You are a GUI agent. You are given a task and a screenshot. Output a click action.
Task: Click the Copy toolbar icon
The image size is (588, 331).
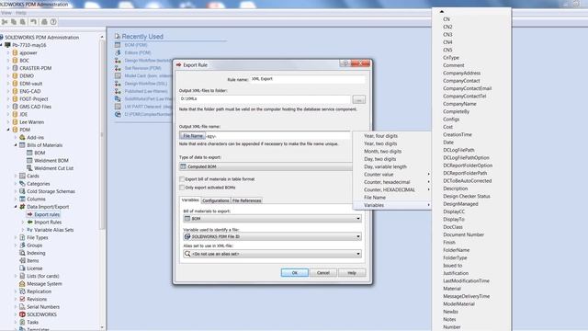[14, 22]
